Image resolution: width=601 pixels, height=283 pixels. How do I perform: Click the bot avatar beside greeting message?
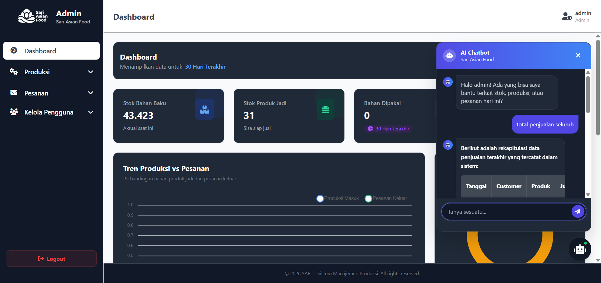coord(448,82)
